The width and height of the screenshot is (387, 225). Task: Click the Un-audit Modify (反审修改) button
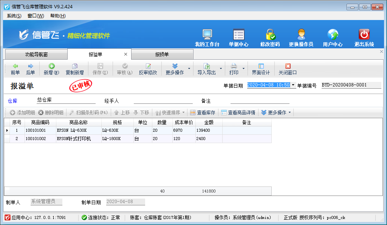click(x=148, y=69)
